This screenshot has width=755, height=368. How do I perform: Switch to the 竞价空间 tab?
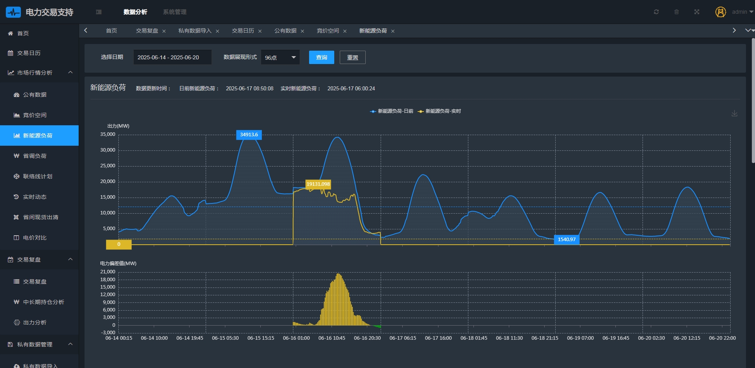click(x=328, y=31)
